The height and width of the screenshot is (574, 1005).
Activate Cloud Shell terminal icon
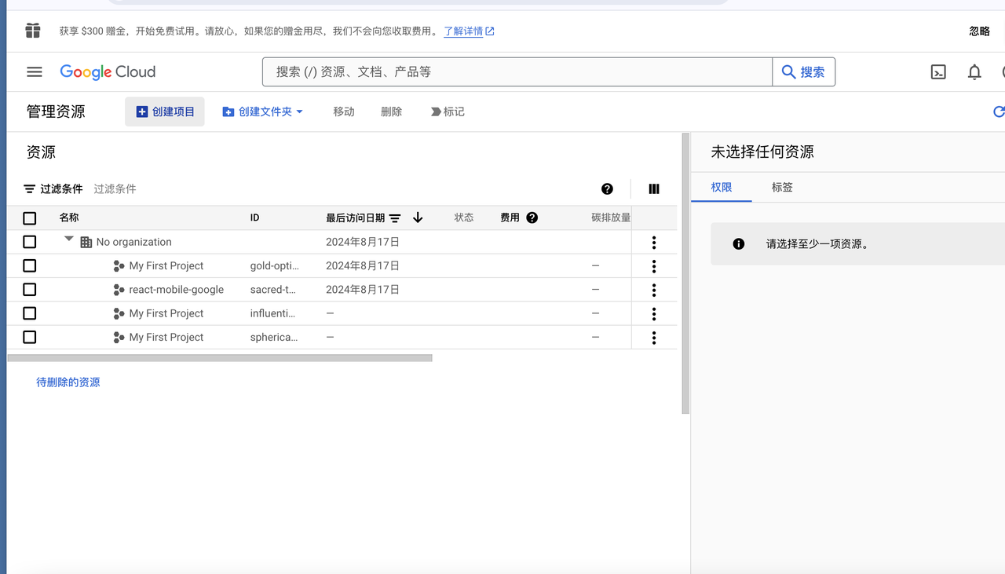pos(938,71)
